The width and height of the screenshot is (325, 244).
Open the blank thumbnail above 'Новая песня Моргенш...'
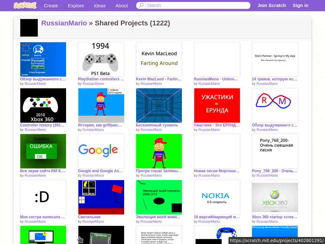[x=217, y=151]
